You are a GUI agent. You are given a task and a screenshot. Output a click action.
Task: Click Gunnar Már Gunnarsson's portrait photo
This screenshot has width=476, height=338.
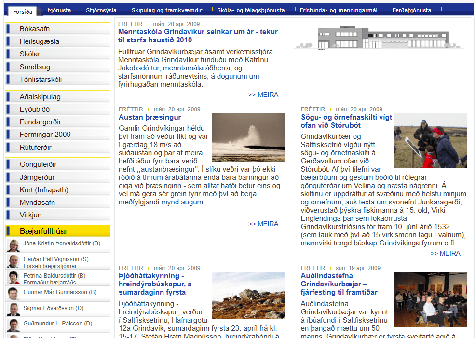(x=14, y=293)
